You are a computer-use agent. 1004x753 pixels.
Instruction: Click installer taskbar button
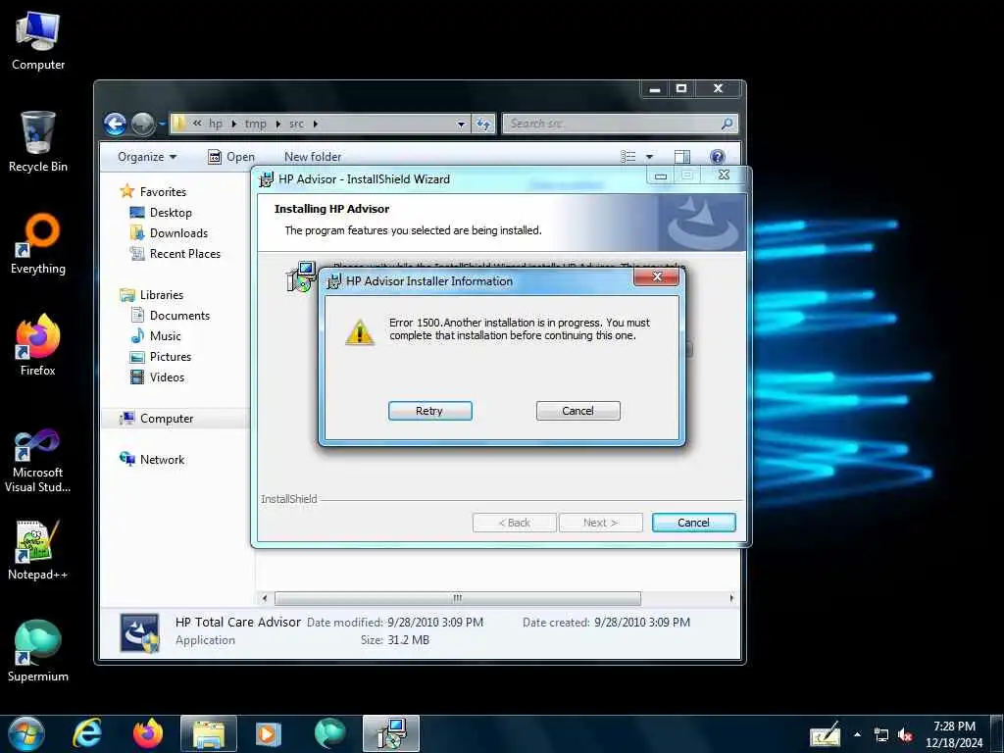click(x=390, y=733)
